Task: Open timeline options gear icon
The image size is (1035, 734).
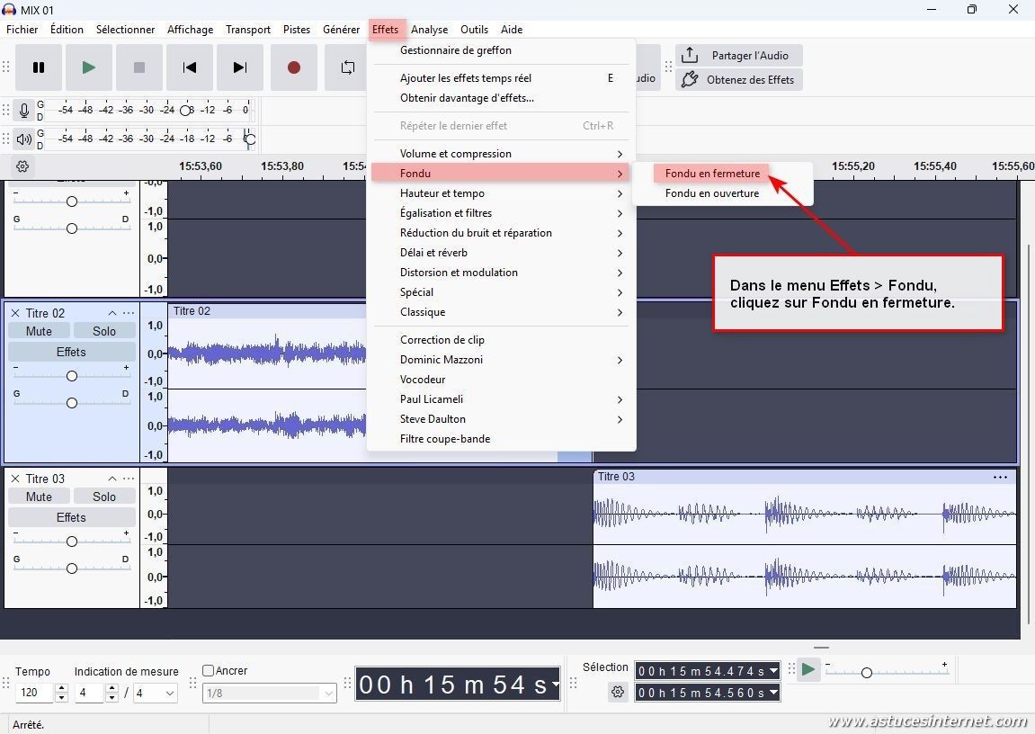Action: pos(22,166)
